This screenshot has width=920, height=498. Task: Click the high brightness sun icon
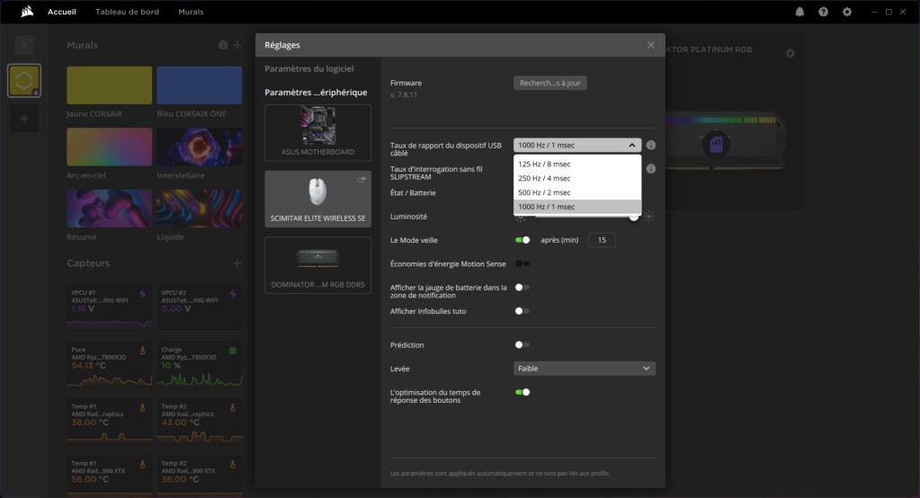648,217
